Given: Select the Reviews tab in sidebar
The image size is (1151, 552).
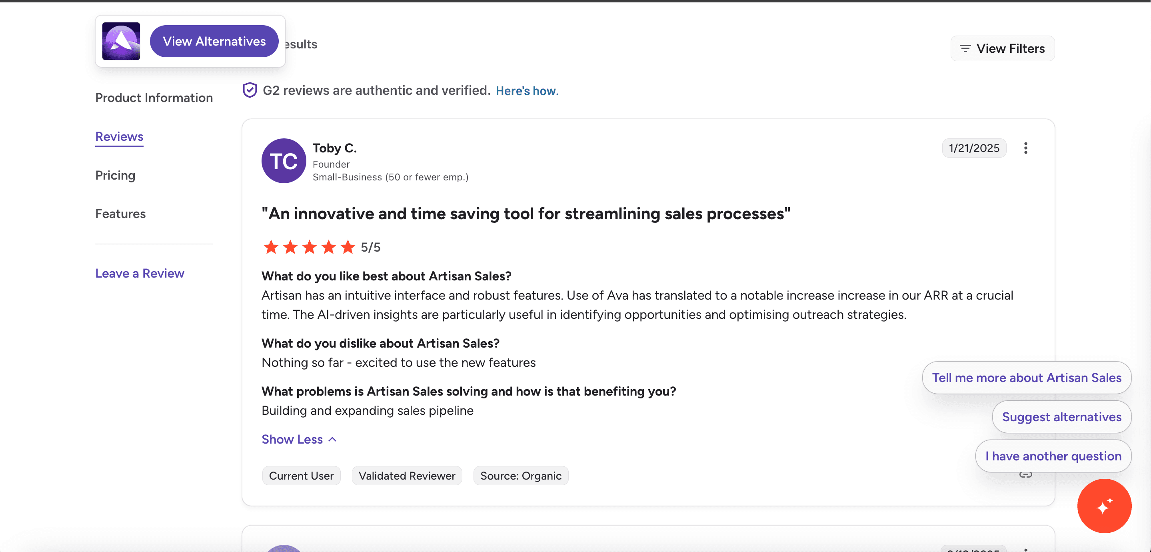Looking at the screenshot, I should point(119,136).
